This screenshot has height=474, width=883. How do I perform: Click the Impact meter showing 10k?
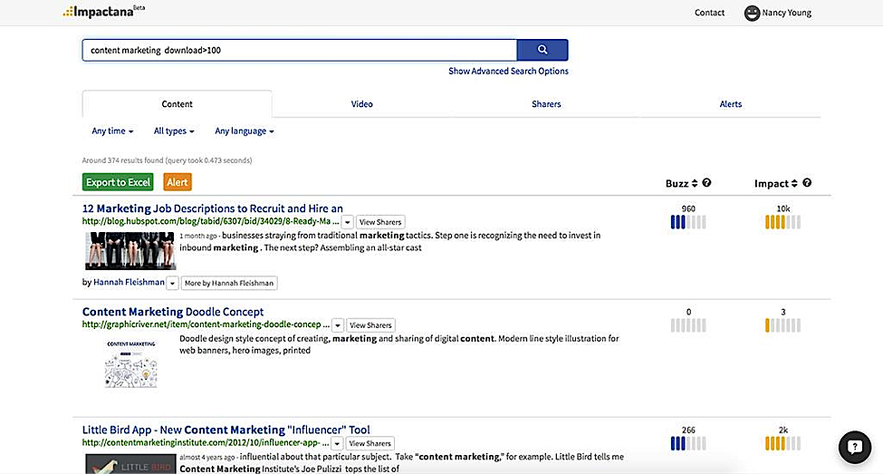point(782,222)
